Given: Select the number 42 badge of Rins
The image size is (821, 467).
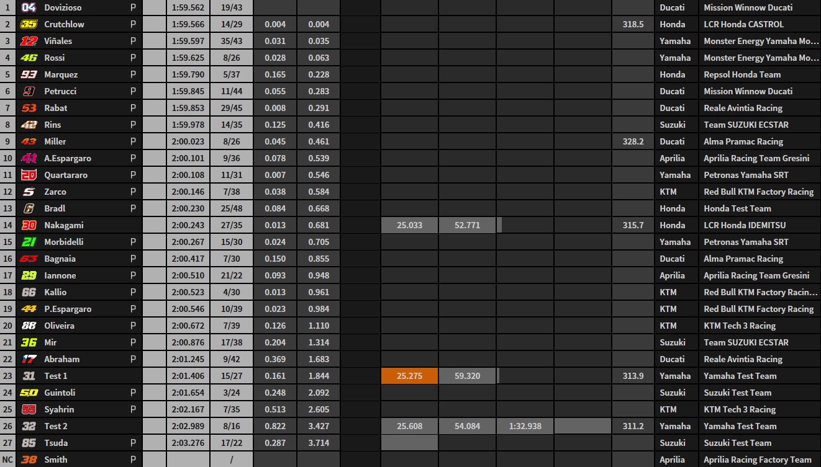Looking at the screenshot, I should pos(29,125).
